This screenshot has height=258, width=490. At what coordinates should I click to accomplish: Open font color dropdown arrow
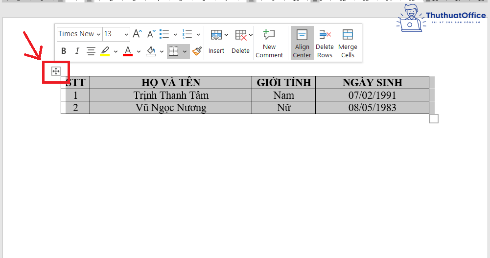pyautogui.click(x=139, y=51)
